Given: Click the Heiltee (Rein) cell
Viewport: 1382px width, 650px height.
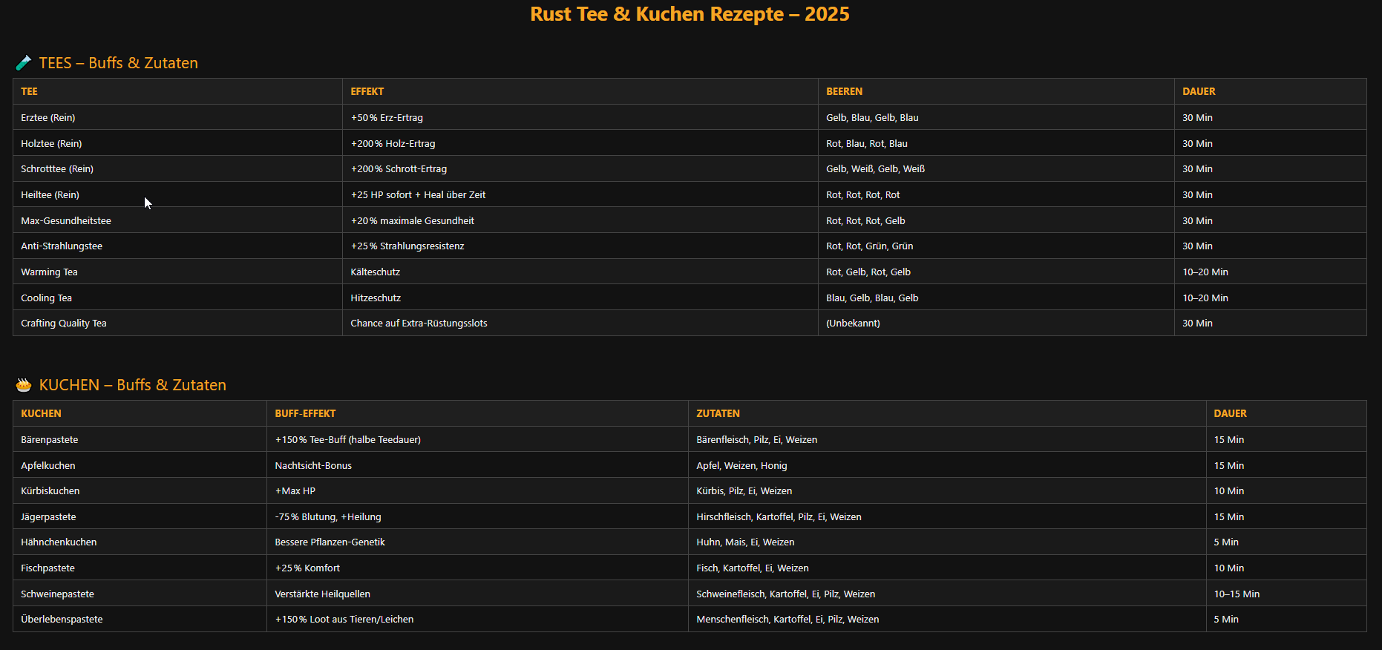Looking at the screenshot, I should point(50,195).
